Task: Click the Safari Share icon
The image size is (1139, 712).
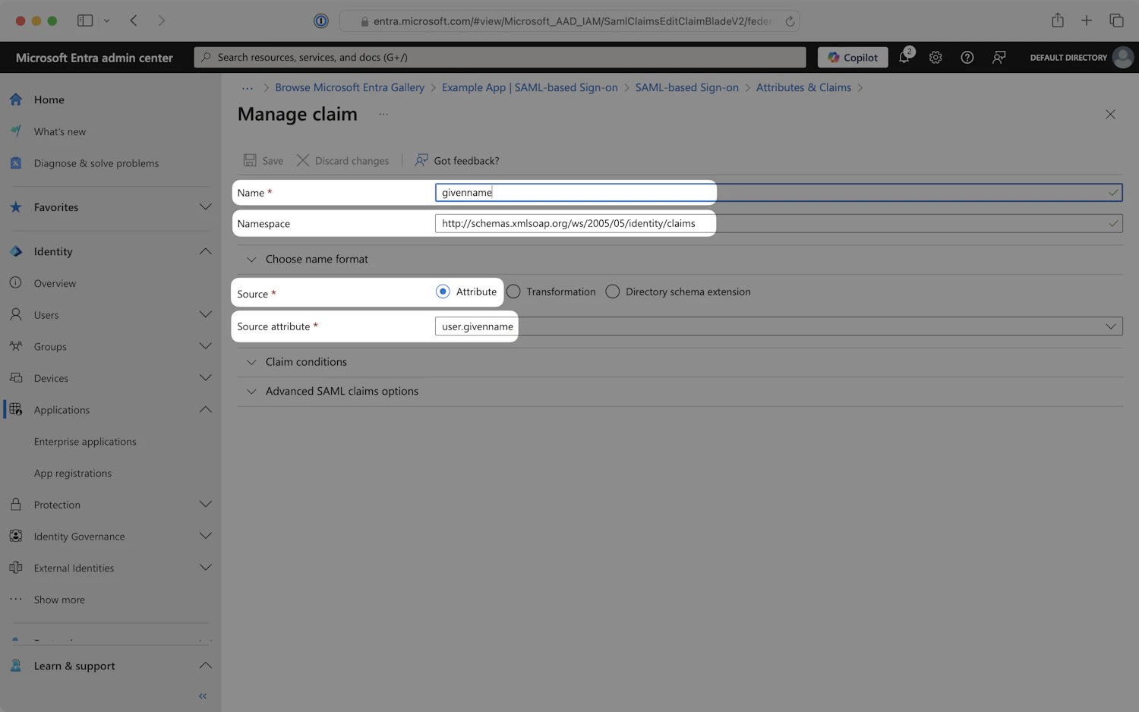Action: click(x=1057, y=20)
